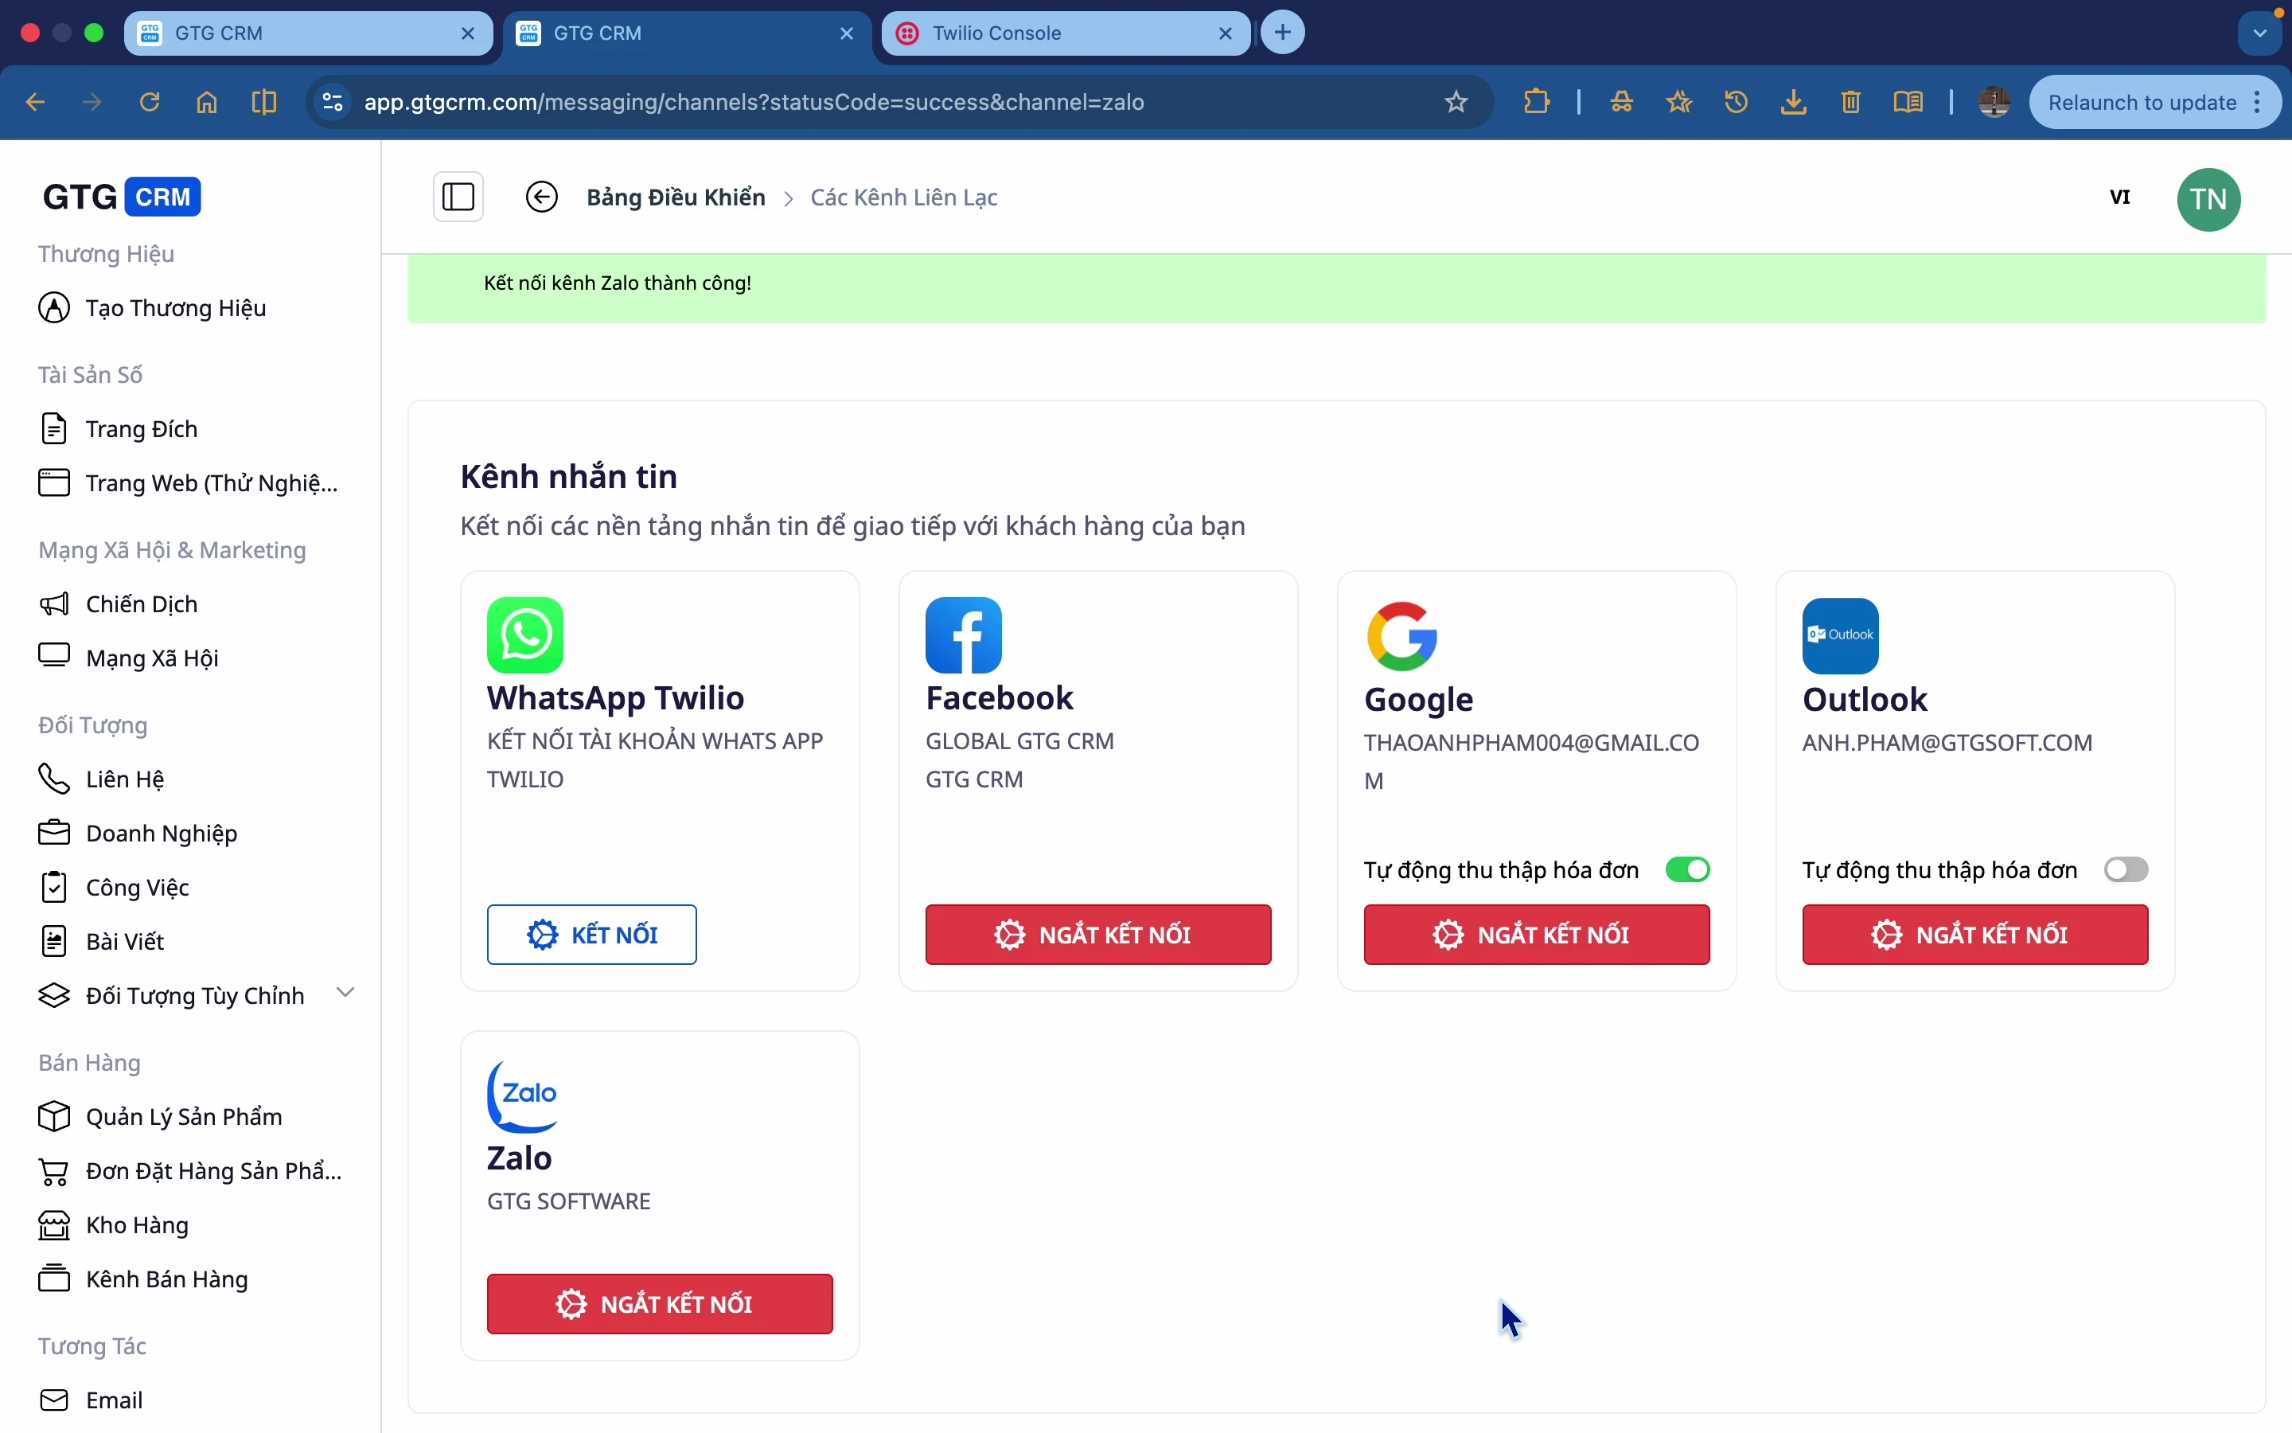Click the back arrow circle icon
The height and width of the screenshot is (1433, 2292).
coord(542,197)
